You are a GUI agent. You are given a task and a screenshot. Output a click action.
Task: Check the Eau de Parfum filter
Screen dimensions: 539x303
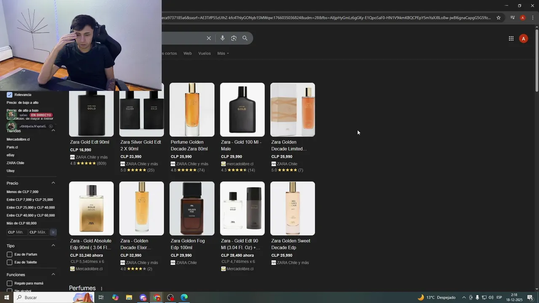pos(9,255)
